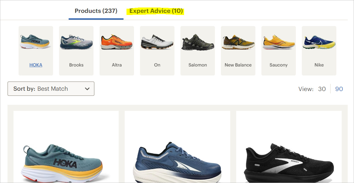Screen dimensions: 354x183
Task: Choose the white On shoe thumbnail
Action: click(x=157, y=42)
